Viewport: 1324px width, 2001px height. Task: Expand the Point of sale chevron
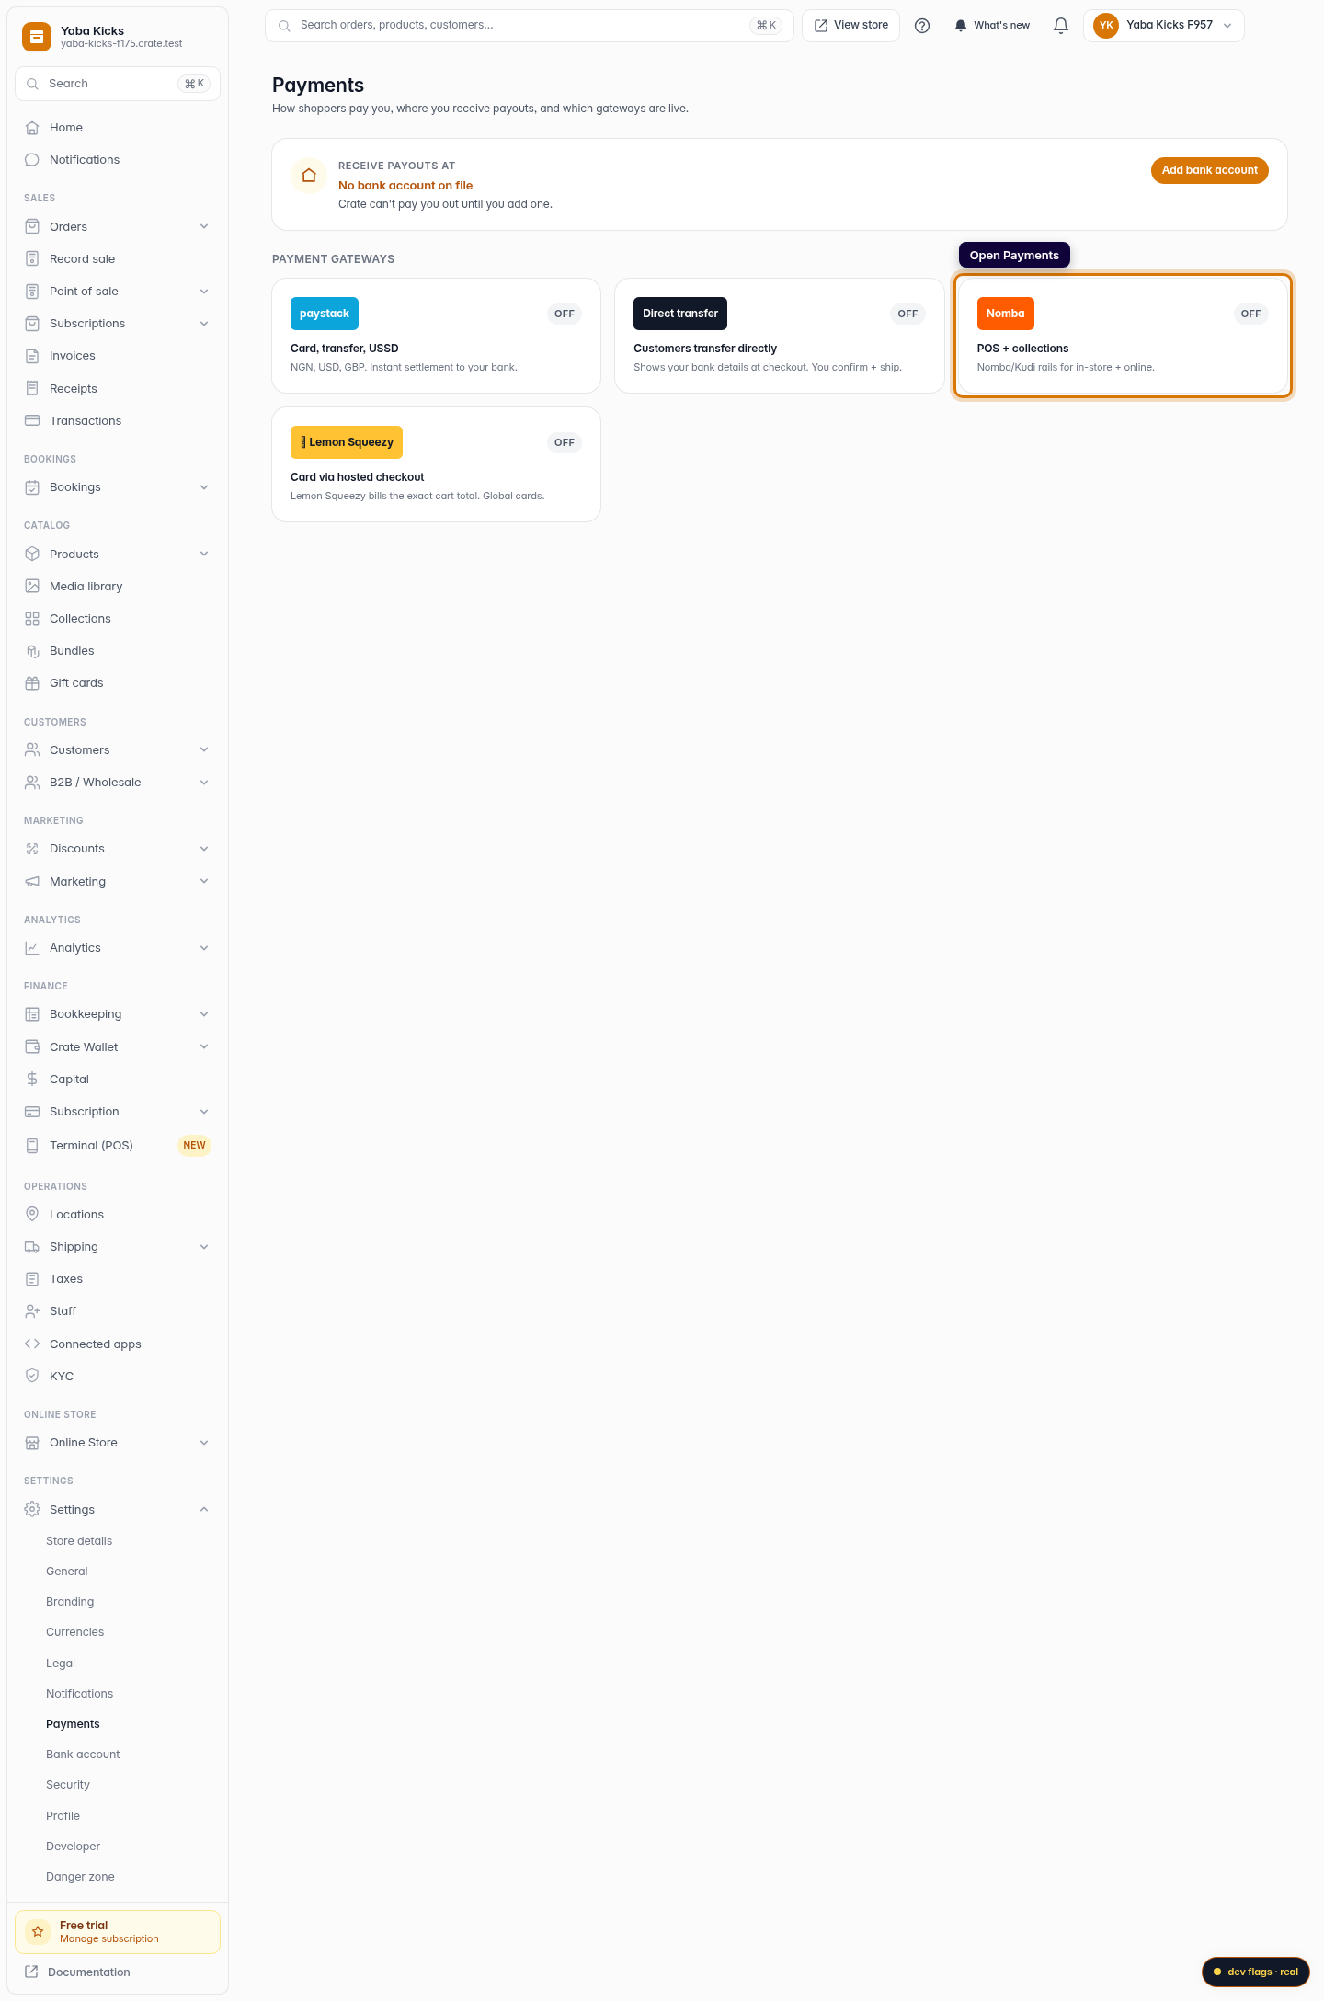(204, 292)
